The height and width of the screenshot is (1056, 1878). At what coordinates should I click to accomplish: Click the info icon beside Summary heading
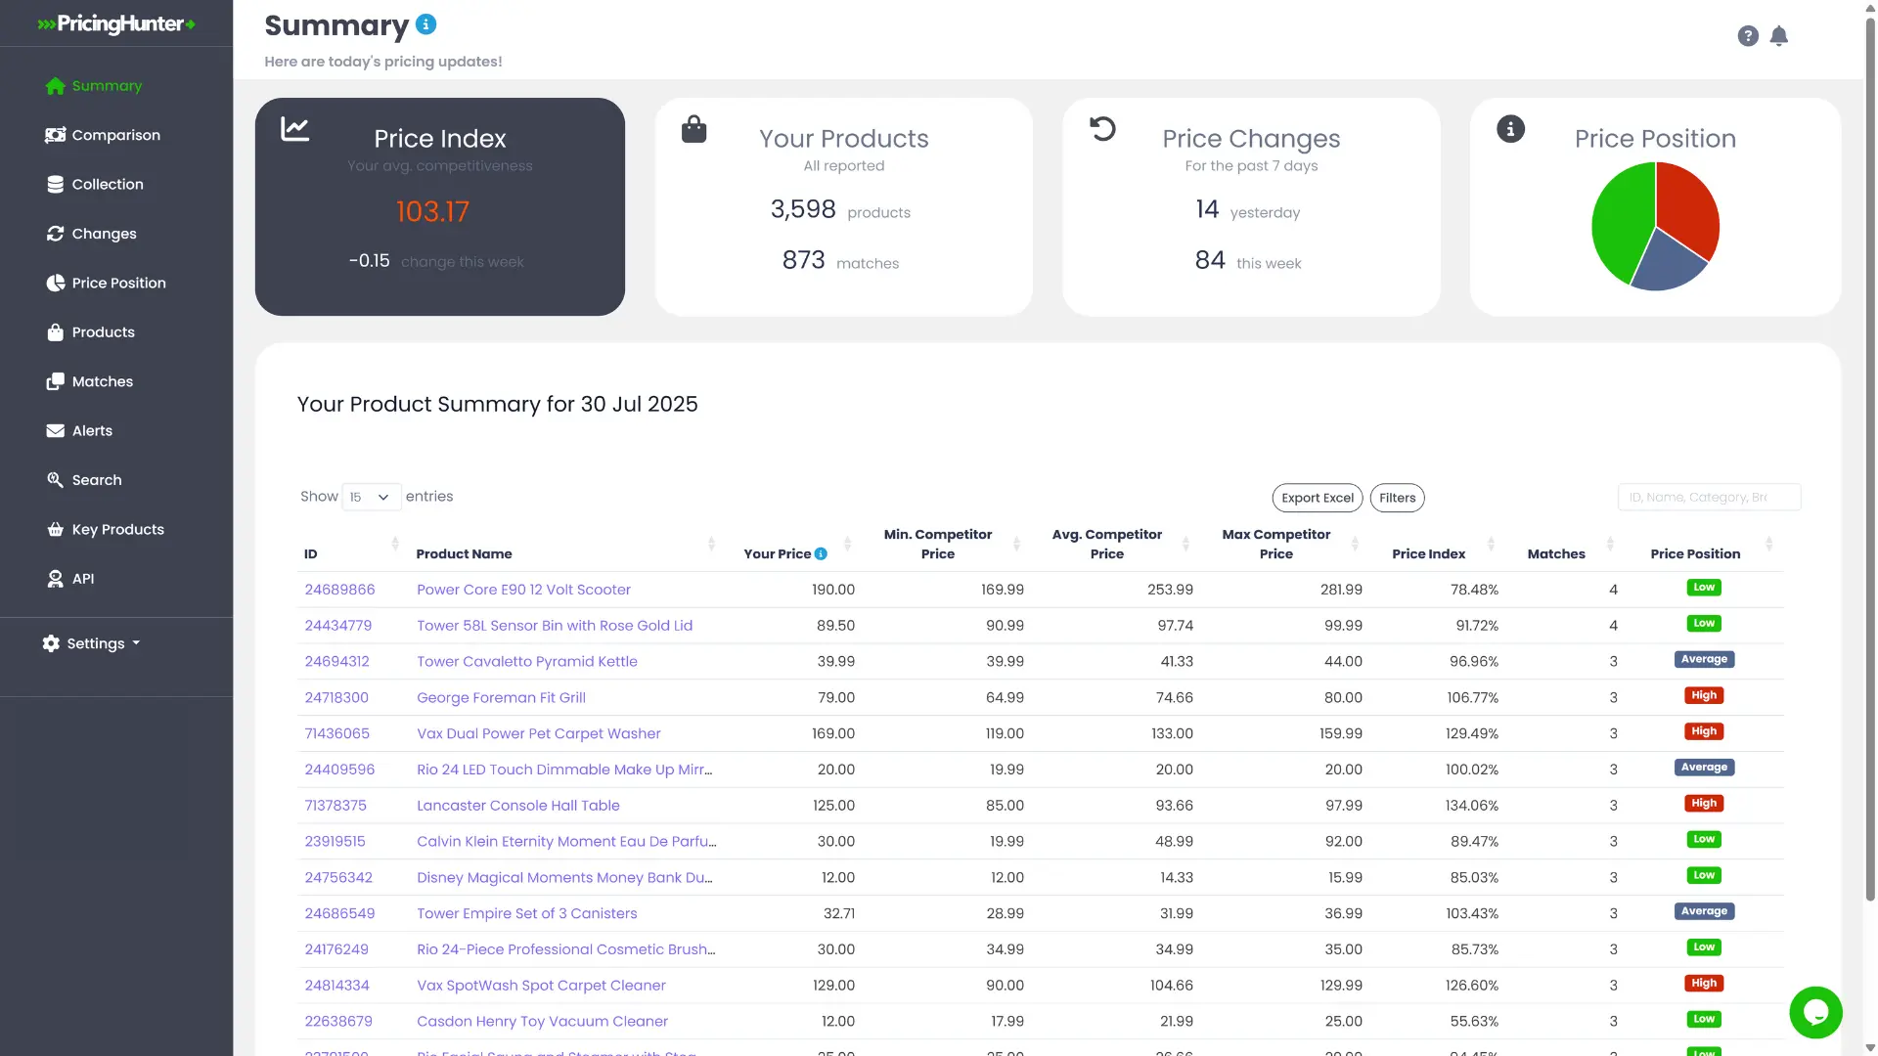click(x=425, y=24)
